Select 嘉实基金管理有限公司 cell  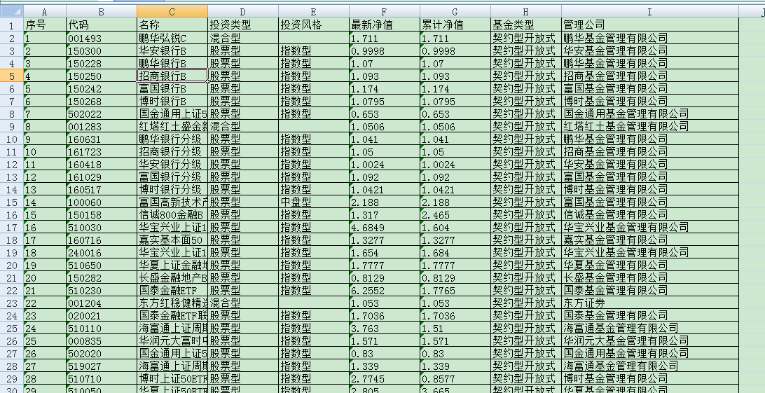650,240
